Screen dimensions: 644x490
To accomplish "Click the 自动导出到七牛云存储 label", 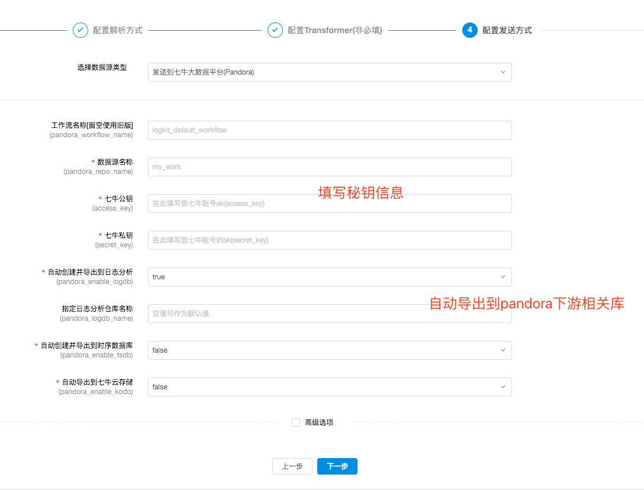I will [97, 382].
